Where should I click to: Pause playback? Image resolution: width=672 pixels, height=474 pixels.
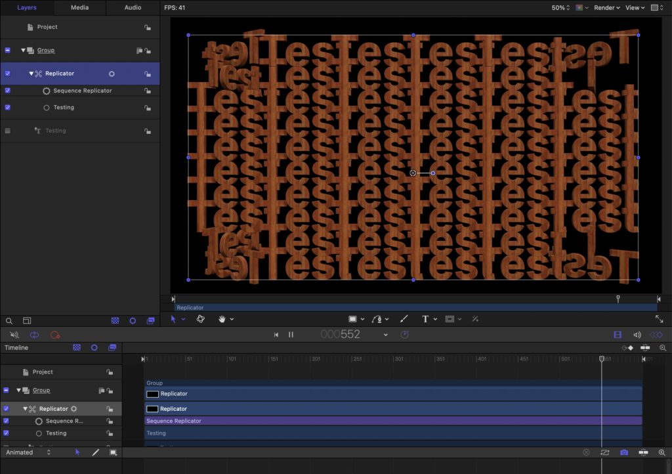[x=291, y=335]
